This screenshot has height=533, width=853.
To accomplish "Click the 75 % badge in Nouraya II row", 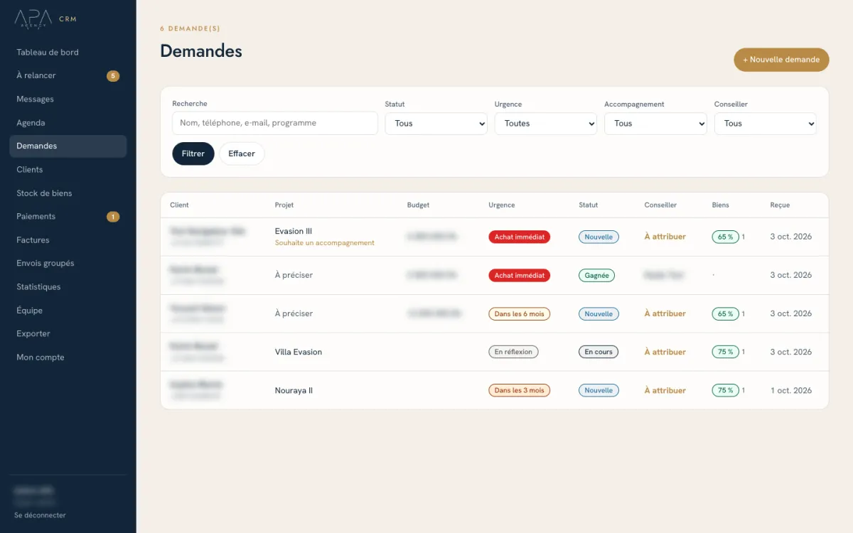I will pyautogui.click(x=725, y=390).
